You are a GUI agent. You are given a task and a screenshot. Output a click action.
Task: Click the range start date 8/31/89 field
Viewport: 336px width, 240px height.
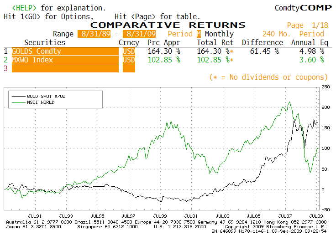click(94, 34)
